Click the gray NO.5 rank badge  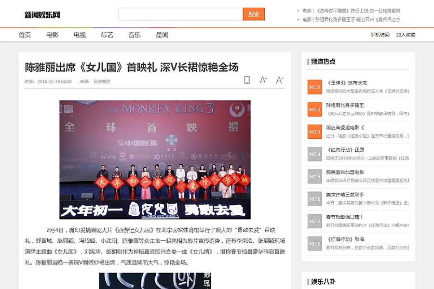(315, 176)
